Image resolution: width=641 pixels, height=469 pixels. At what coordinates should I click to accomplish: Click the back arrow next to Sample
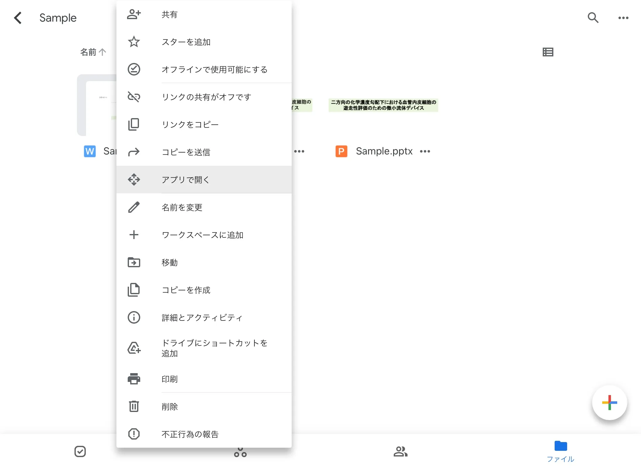[18, 18]
